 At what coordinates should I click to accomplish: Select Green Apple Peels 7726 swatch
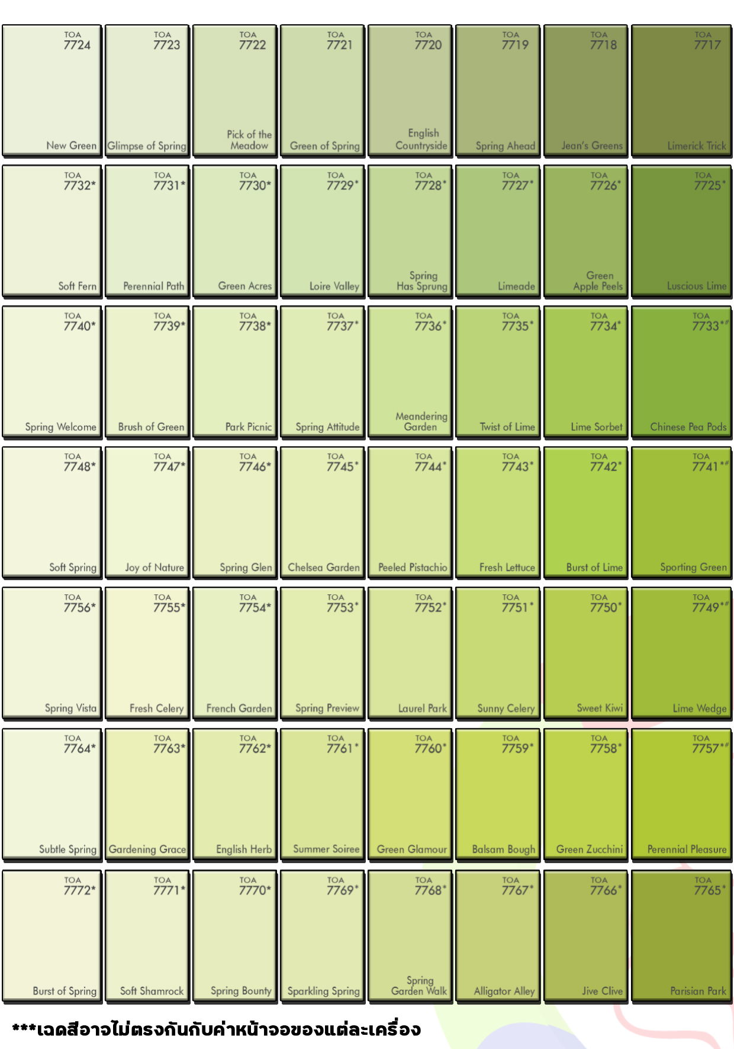coord(585,231)
